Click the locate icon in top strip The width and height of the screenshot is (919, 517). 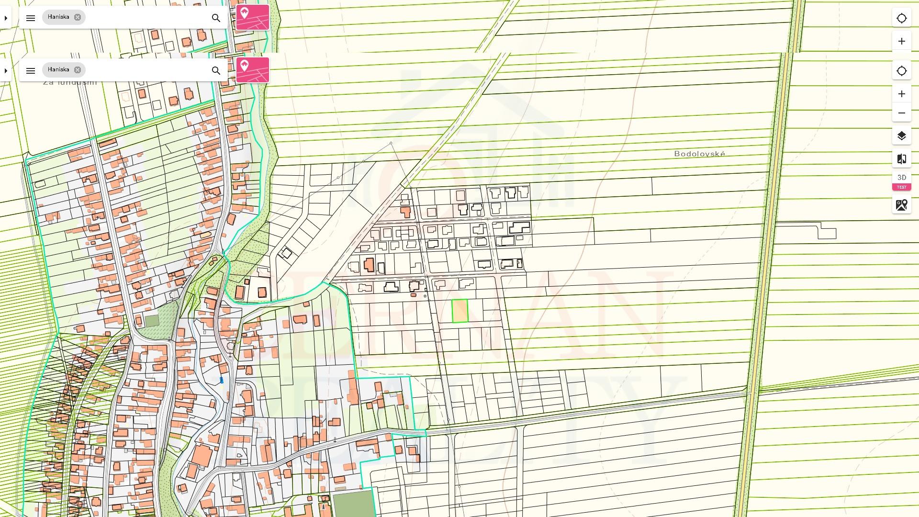click(x=902, y=18)
